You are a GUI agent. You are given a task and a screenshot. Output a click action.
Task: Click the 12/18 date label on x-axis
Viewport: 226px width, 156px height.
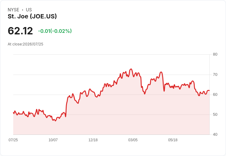pos(93,140)
